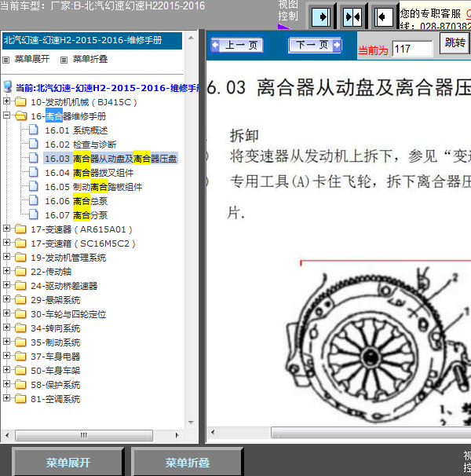Viewport: 471px width, 476px height.
Task: Click folder icon of 17-变速器 (AR615A01)
Action: click(x=20, y=229)
